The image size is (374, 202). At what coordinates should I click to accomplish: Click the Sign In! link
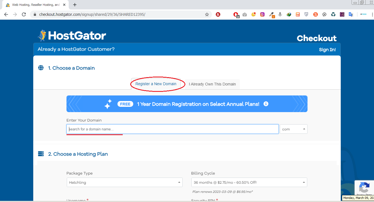tap(327, 50)
